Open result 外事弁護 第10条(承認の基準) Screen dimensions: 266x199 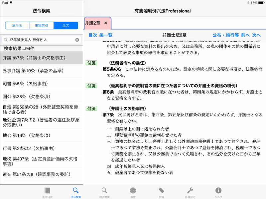41,71
